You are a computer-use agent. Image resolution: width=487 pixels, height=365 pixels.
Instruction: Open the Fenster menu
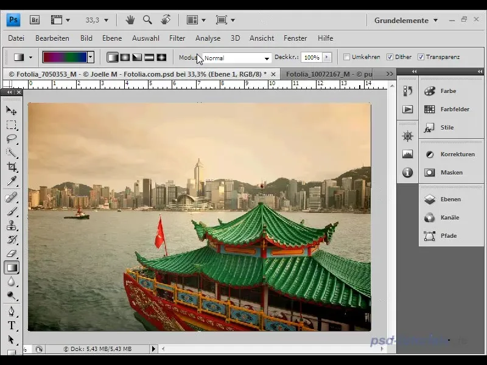[295, 38]
